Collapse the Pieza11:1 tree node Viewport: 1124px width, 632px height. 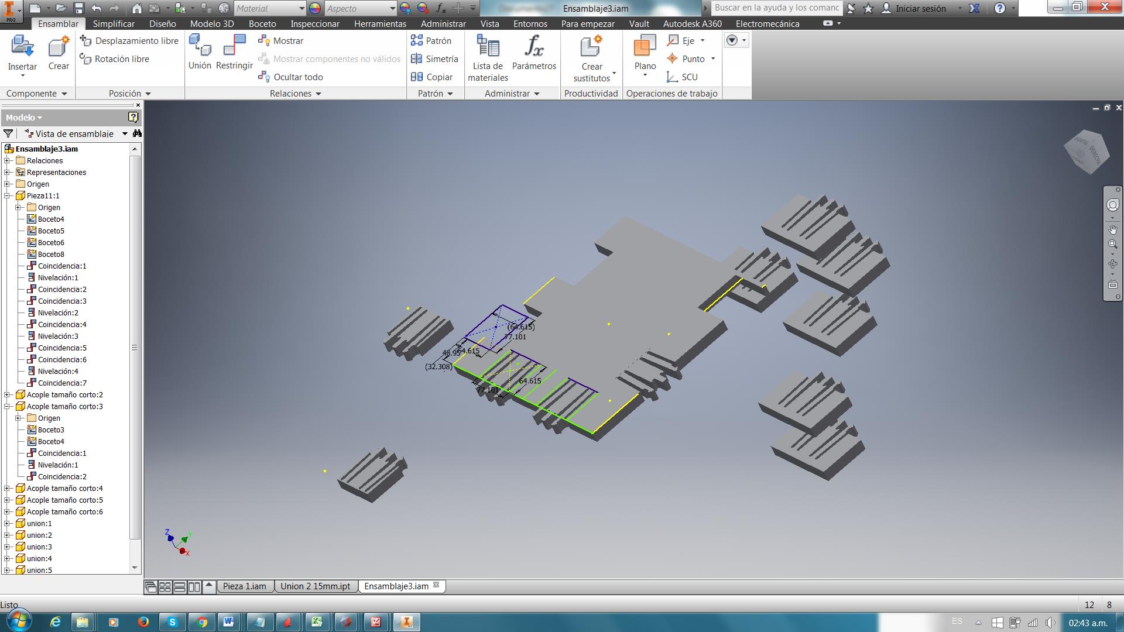[x=8, y=195]
